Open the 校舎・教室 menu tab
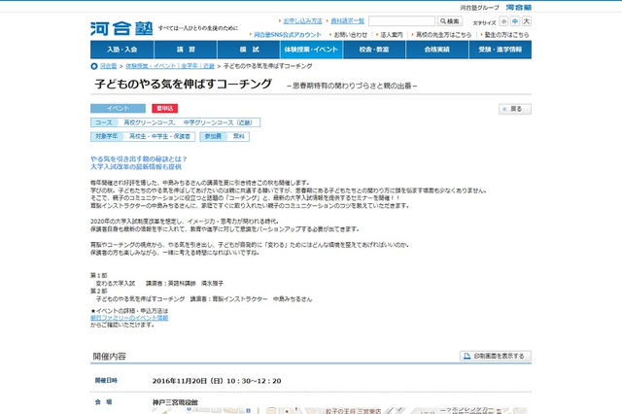 pos(374,50)
